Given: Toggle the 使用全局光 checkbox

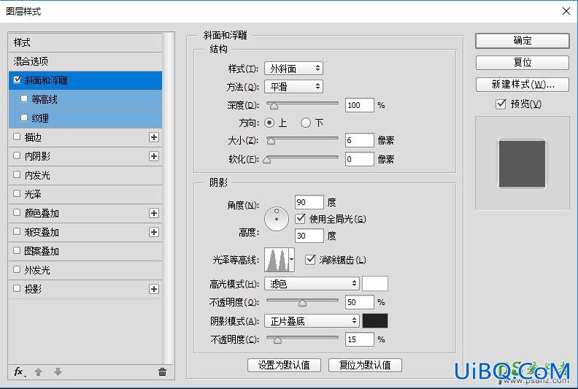Looking at the screenshot, I should 300,219.
